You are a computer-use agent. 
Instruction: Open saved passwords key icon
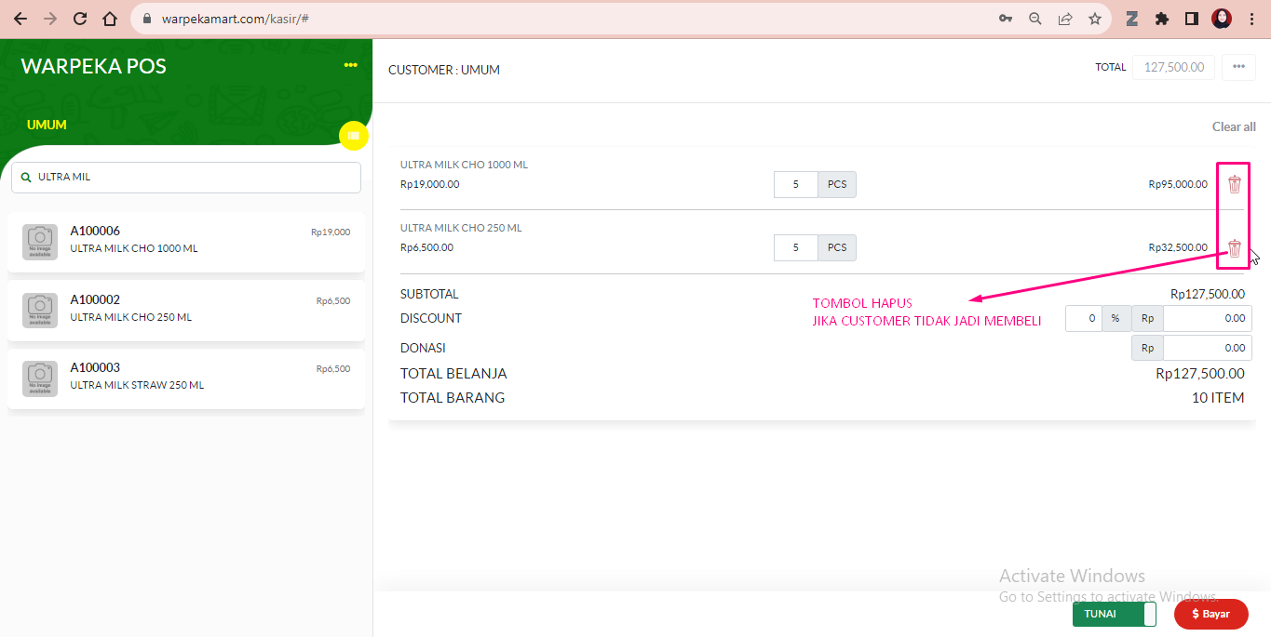coord(1006,19)
